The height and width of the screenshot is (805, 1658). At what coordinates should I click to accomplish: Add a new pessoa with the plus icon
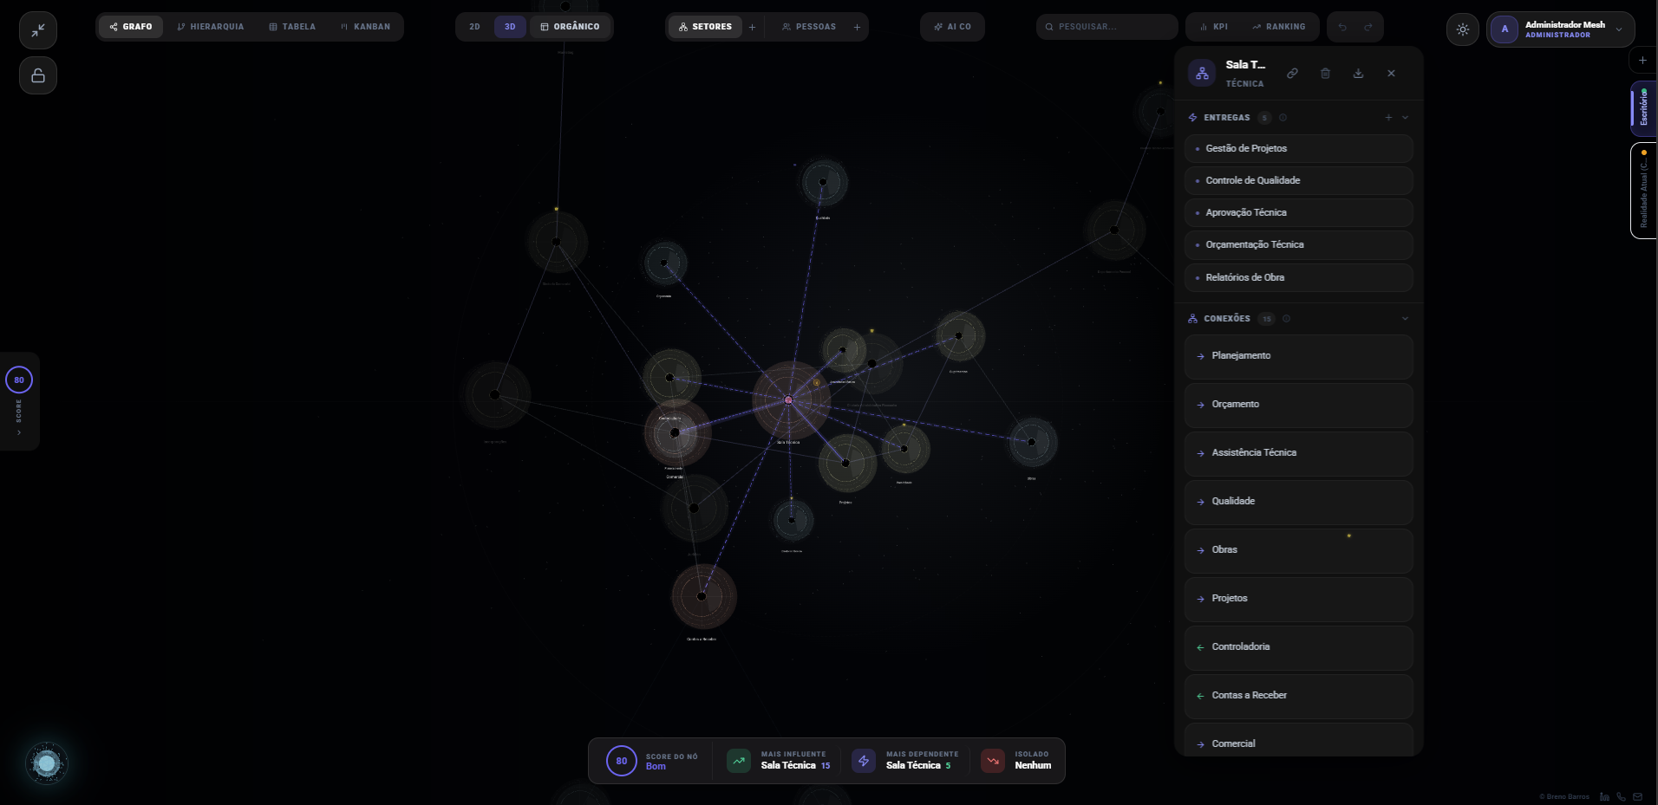(x=857, y=27)
